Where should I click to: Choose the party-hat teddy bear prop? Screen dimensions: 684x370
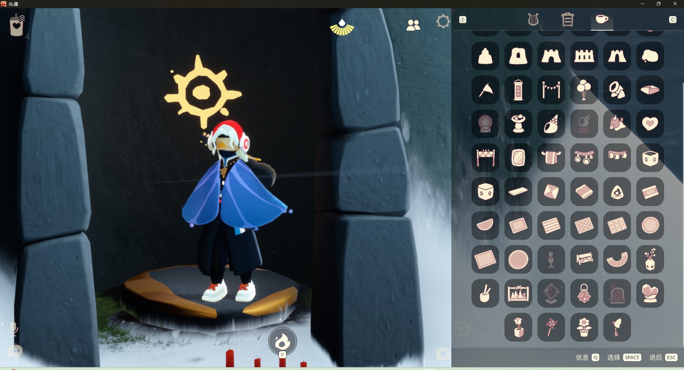[617, 123]
